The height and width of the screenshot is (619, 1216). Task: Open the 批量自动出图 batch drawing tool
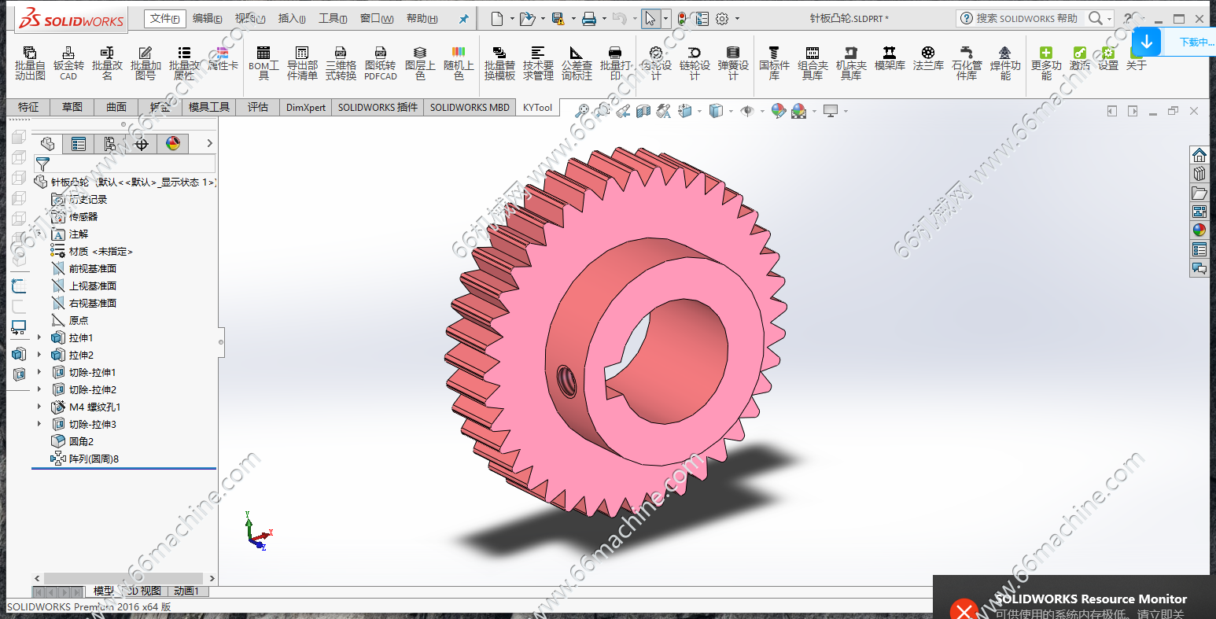click(x=30, y=62)
